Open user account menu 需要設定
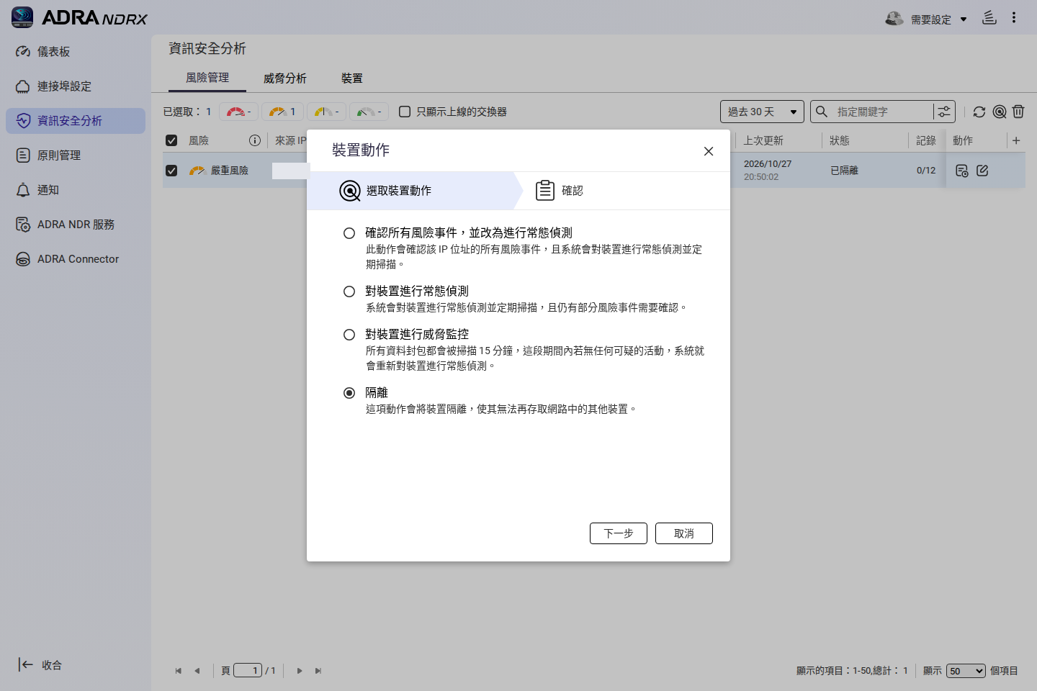 pos(926,19)
